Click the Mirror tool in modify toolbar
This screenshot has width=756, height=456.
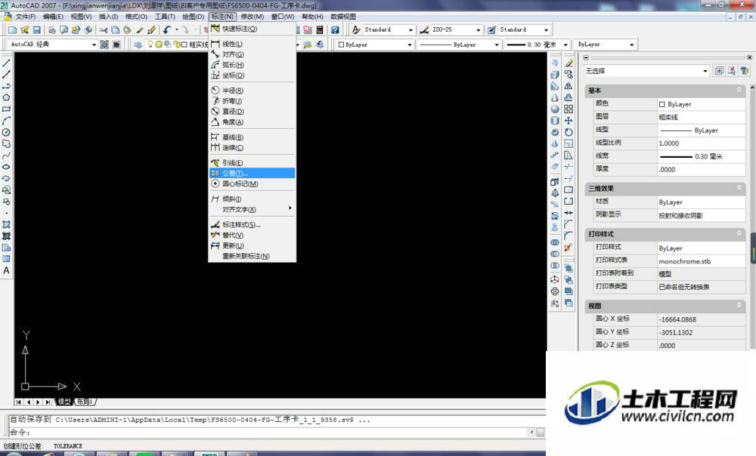pos(569,86)
